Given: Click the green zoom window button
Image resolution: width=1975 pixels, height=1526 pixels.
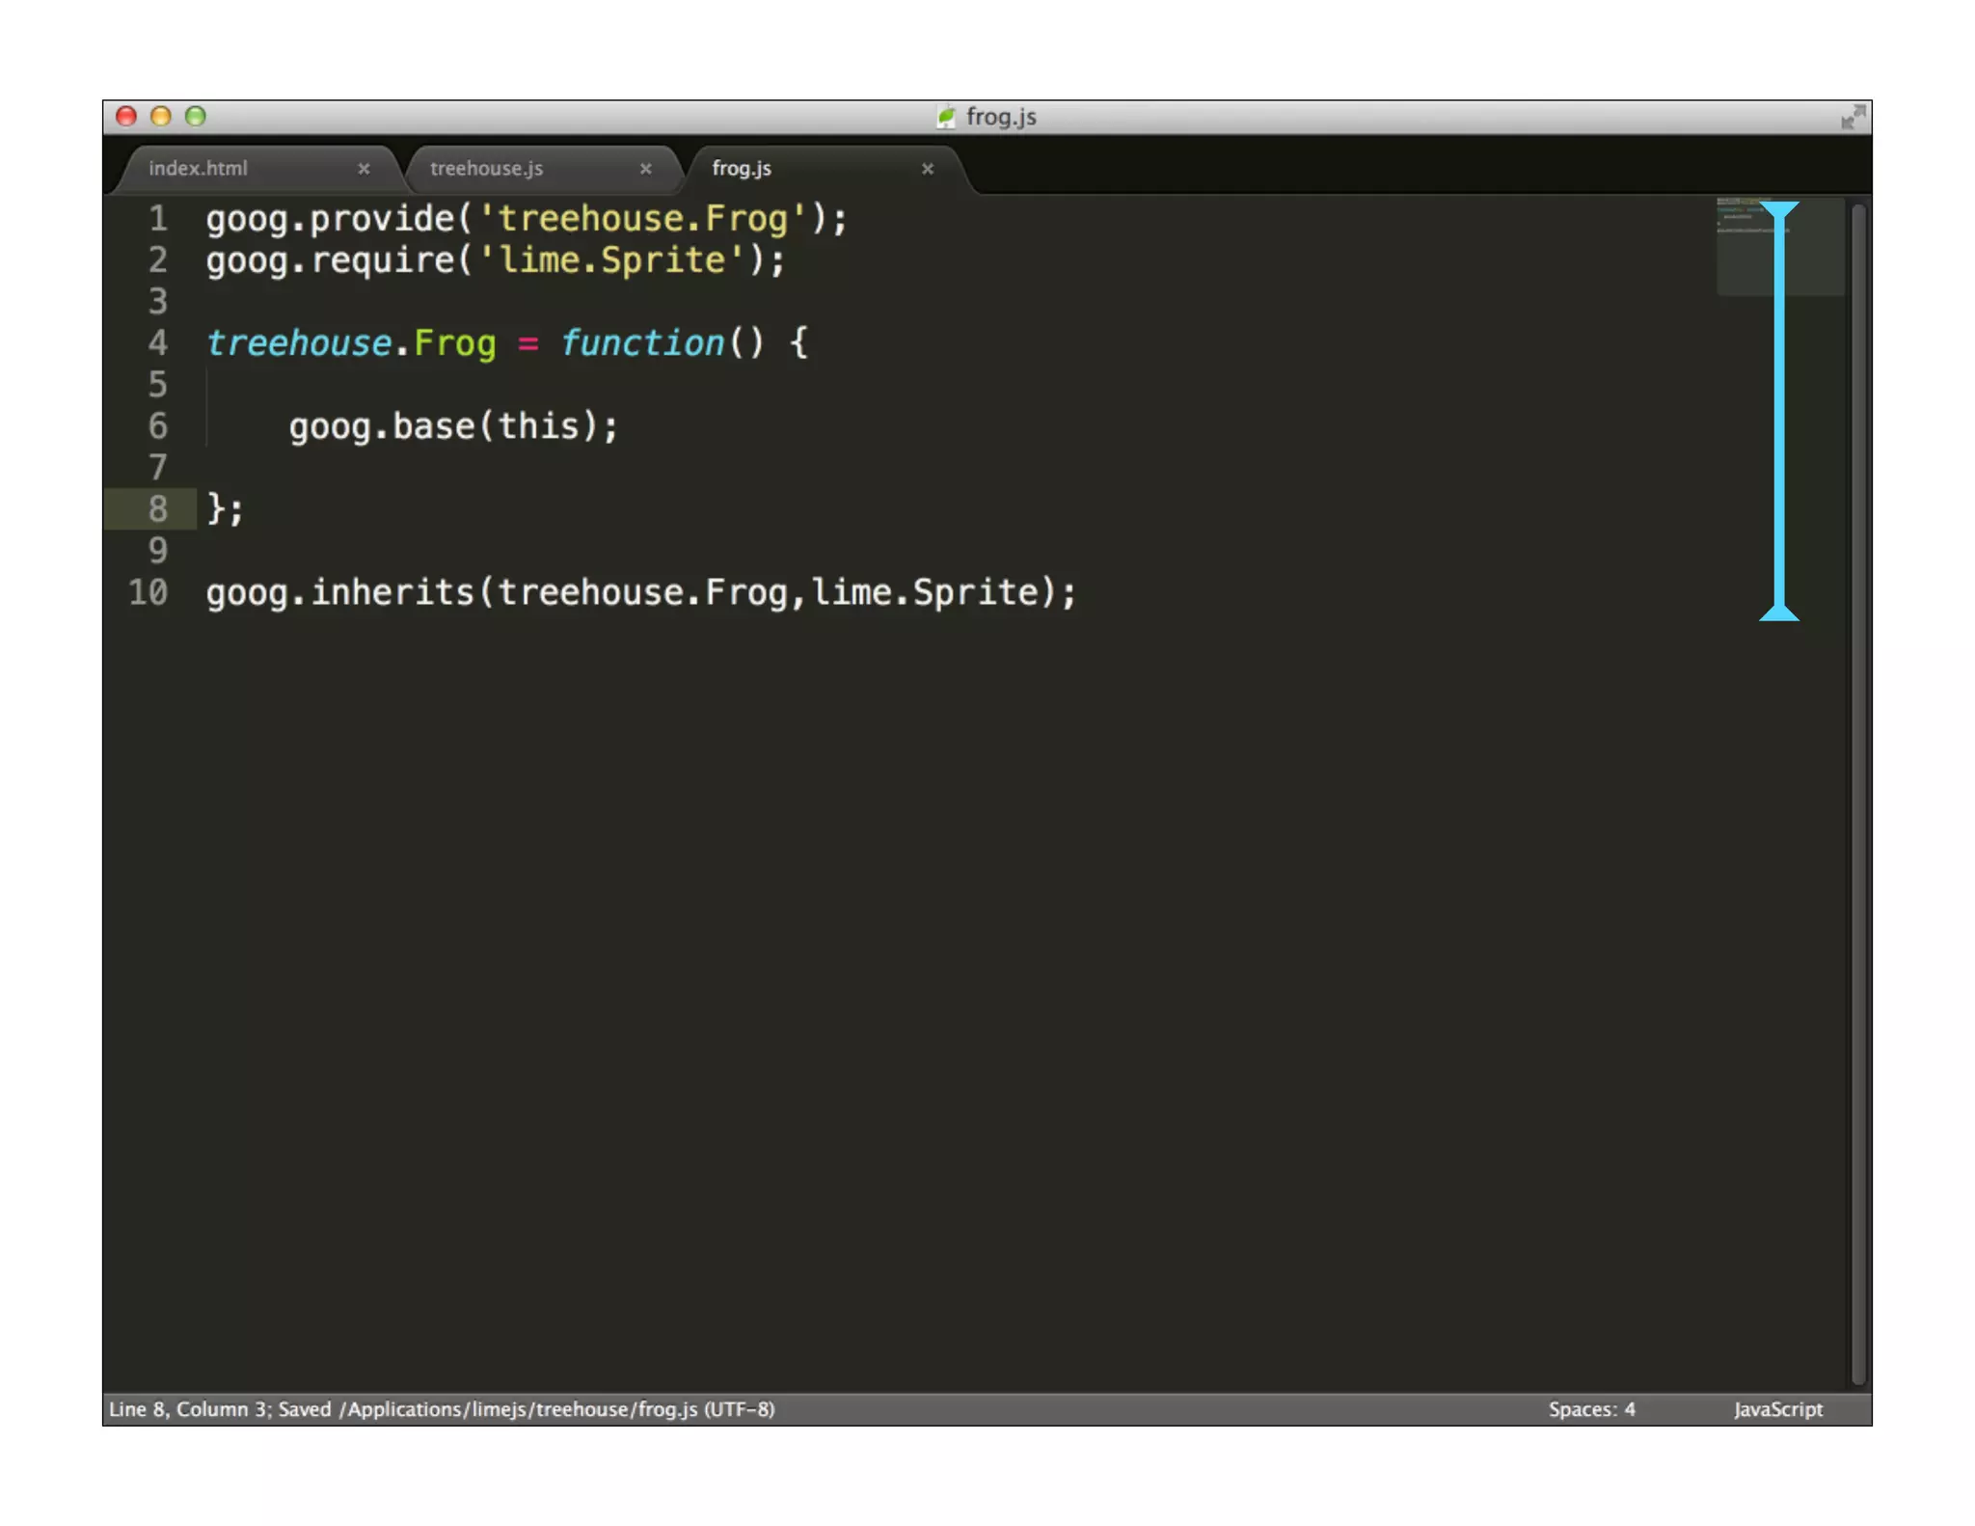Looking at the screenshot, I should 196,117.
